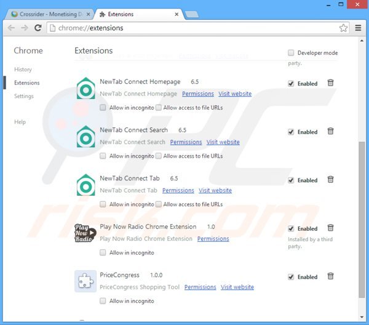View Permissions for NewTab Connect Tab
This screenshot has width=369, height=325.
point(178,190)
